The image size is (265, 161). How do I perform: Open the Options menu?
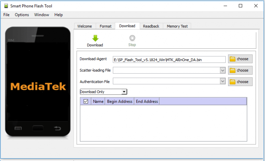22,15
